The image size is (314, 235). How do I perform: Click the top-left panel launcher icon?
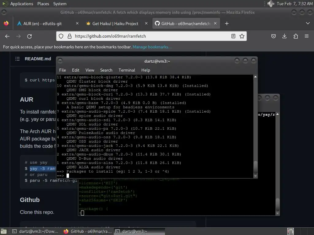point(5,4)
